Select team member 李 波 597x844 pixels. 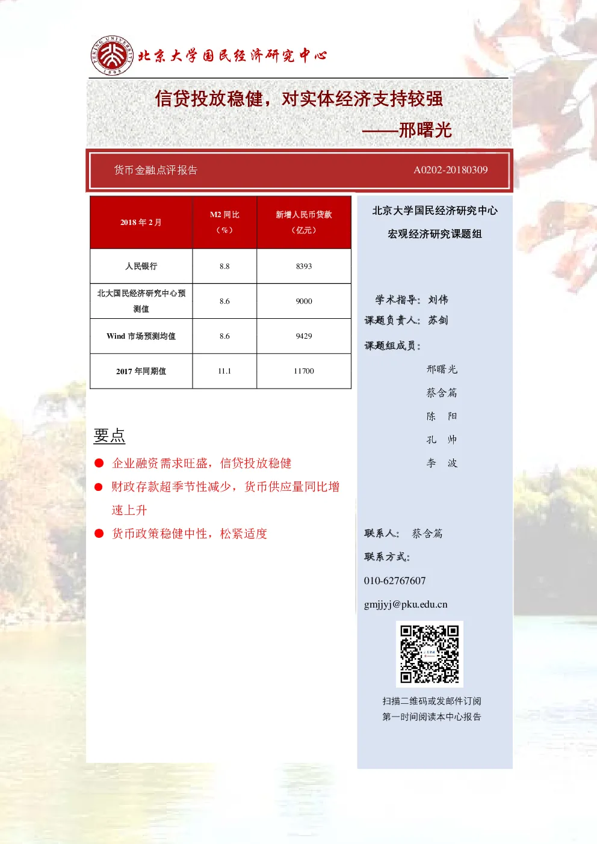[442, 463]
